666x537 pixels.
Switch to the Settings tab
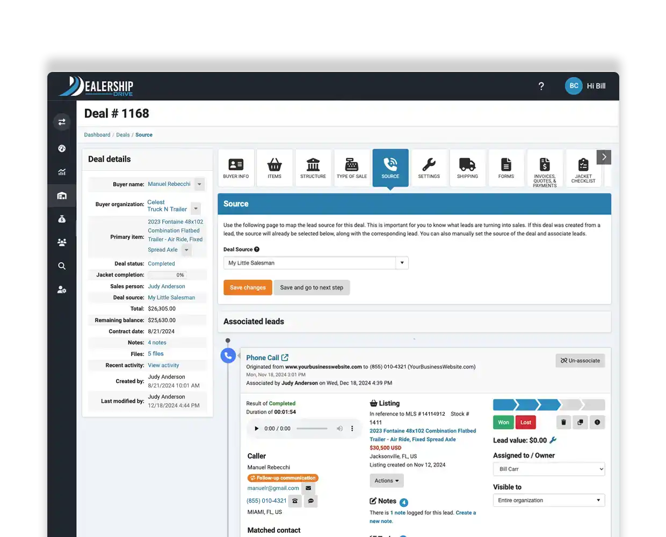coord(429,168)
